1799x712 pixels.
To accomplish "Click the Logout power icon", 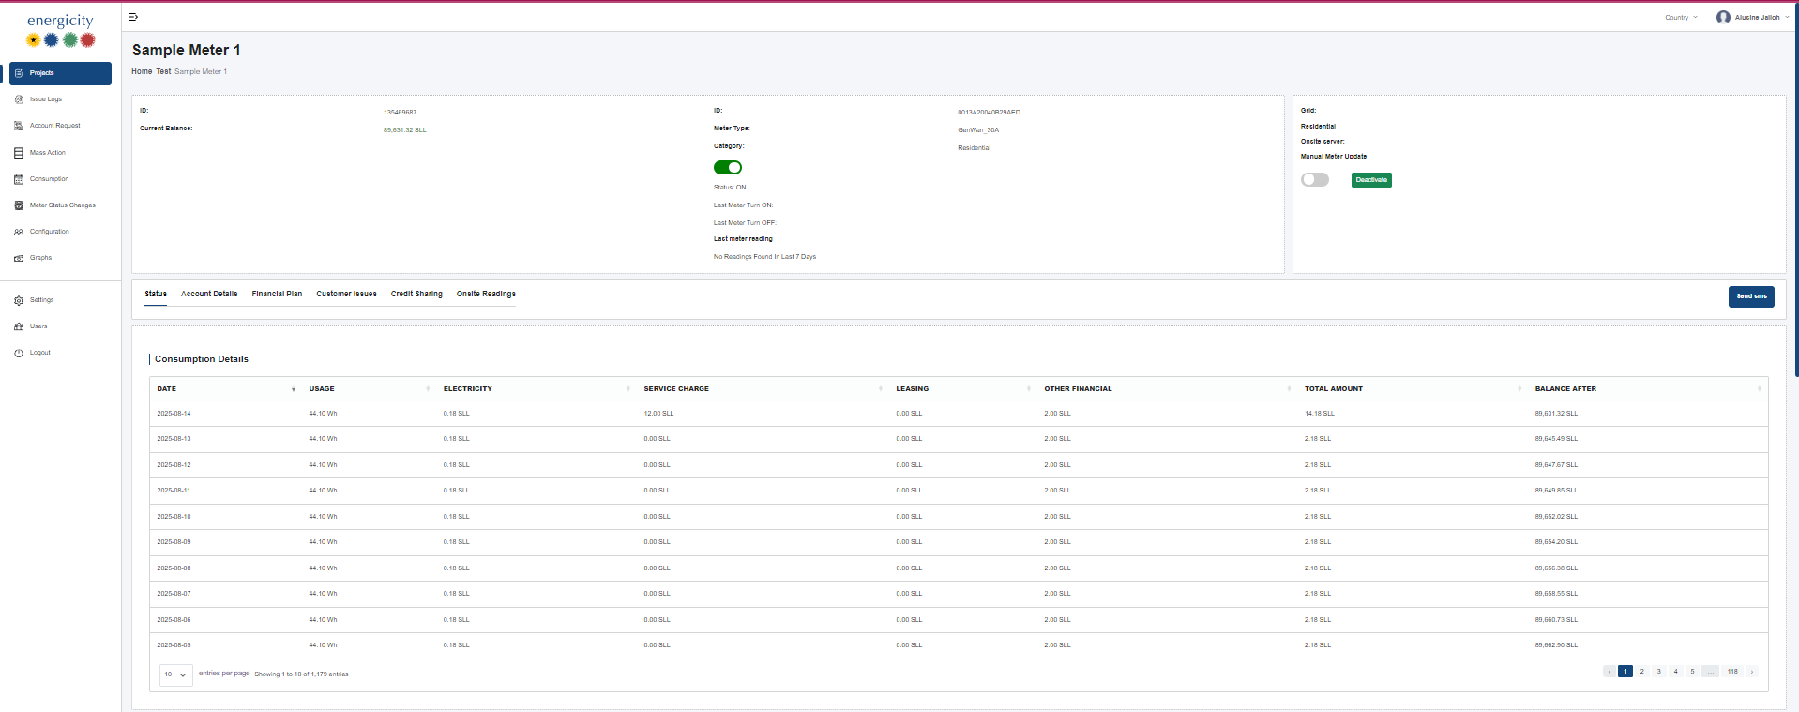I will 19,353.
